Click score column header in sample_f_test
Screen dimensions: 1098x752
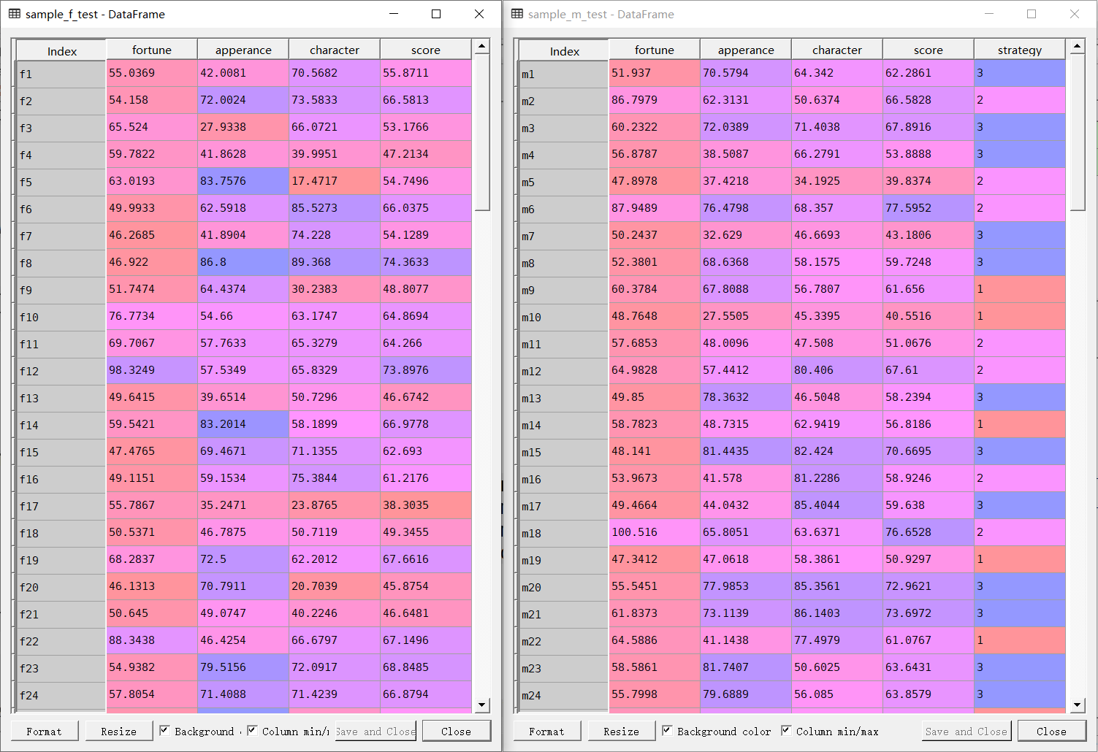(426, 50)
